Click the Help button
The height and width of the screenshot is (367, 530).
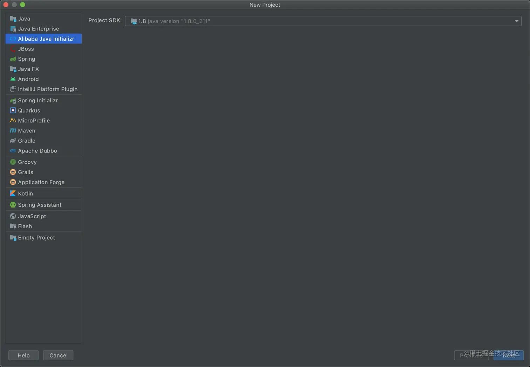[x=23, y=355]
